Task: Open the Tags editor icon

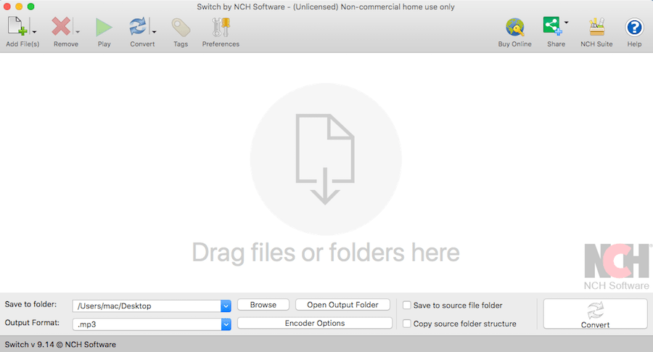Action: pos(181,28)
